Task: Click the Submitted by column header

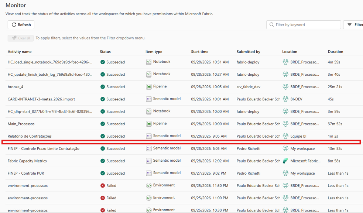Action: 249,52
